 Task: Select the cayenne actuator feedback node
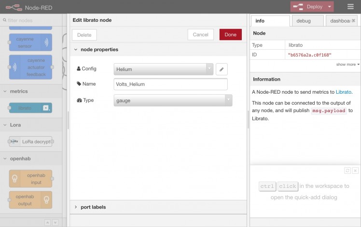click(x=30, y=67)
